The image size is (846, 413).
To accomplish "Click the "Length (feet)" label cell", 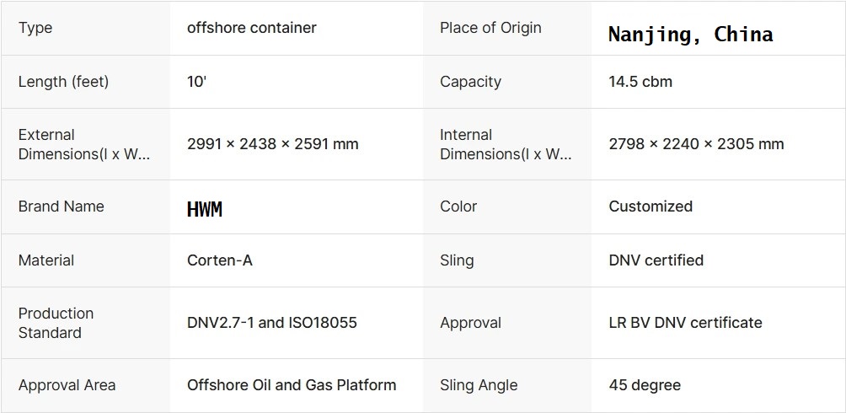I will click(63, 82).
